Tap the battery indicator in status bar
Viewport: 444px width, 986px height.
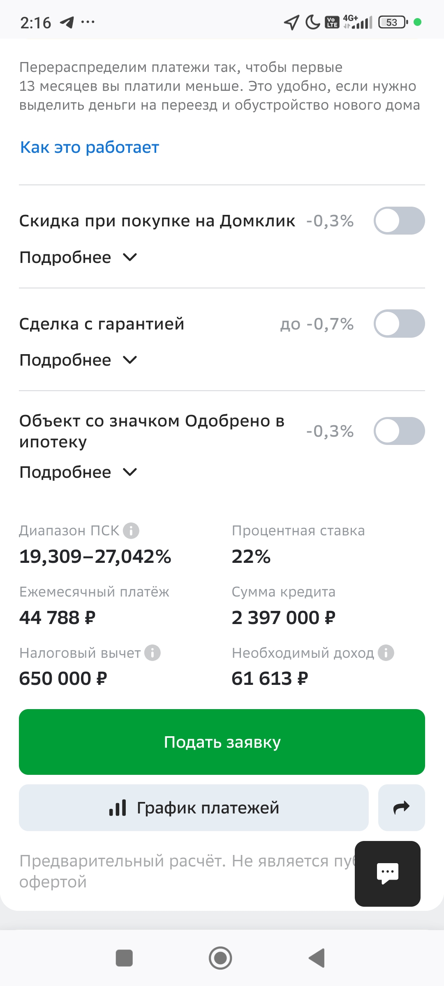tap(393, 22)
